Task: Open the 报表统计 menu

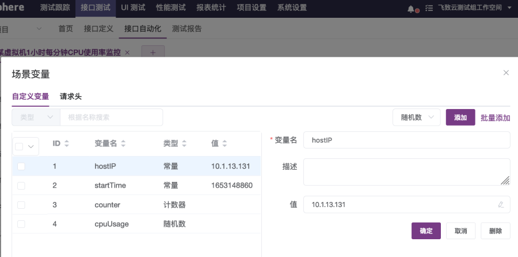Action: tap(211, 7)
